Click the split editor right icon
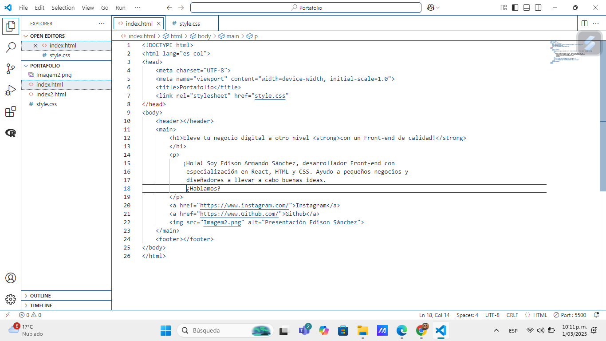The width and height of the screenshot is (606, 341). pyautogui.click(x=584, y=24)
